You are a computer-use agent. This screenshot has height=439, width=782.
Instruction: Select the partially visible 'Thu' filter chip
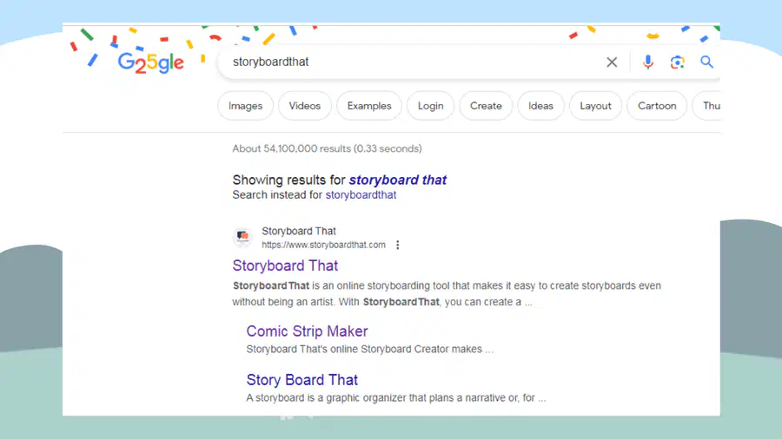(x=708, y=106)
